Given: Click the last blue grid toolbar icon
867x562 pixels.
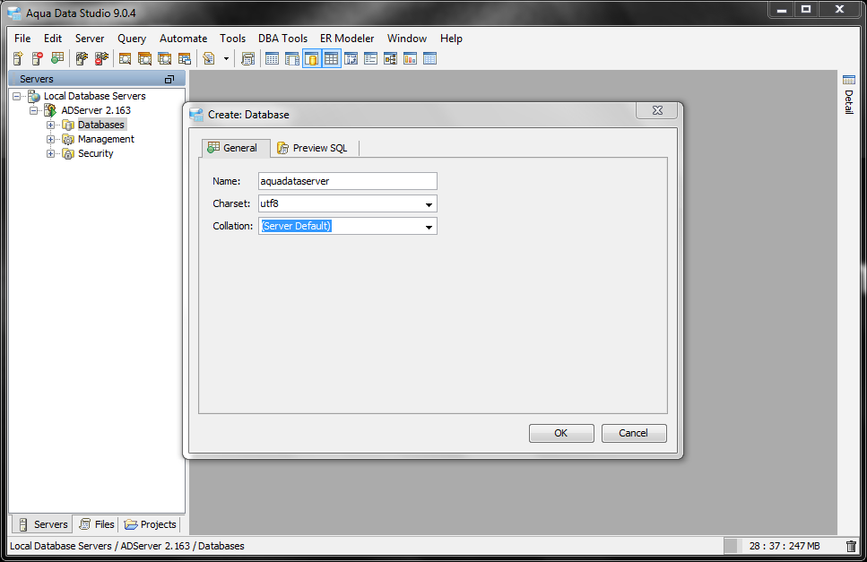Looking at the screenshot, I should [429, 58].
